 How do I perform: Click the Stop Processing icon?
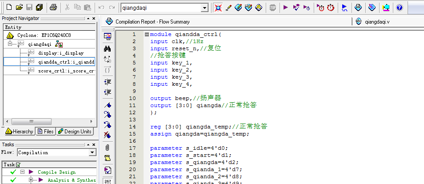coord(272,8)
